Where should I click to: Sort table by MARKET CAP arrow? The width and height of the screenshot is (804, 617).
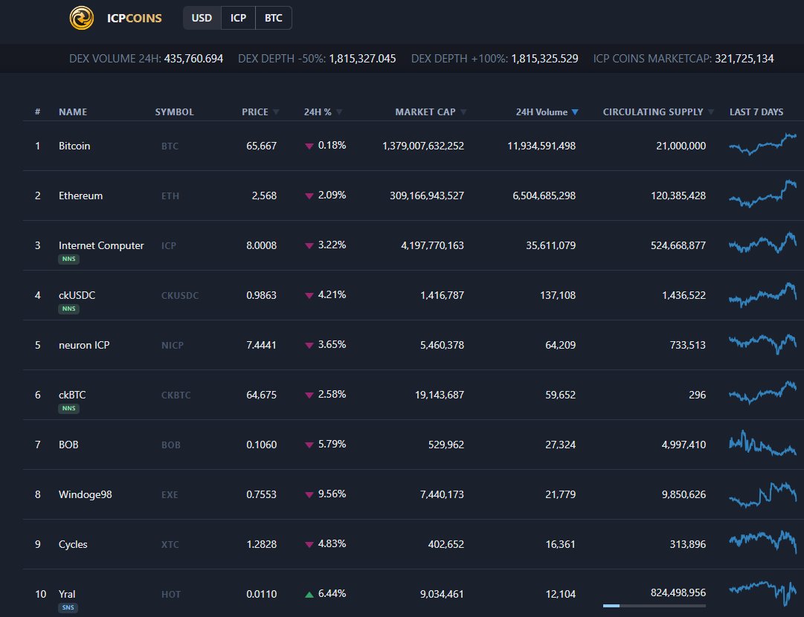tap(463, 112)
